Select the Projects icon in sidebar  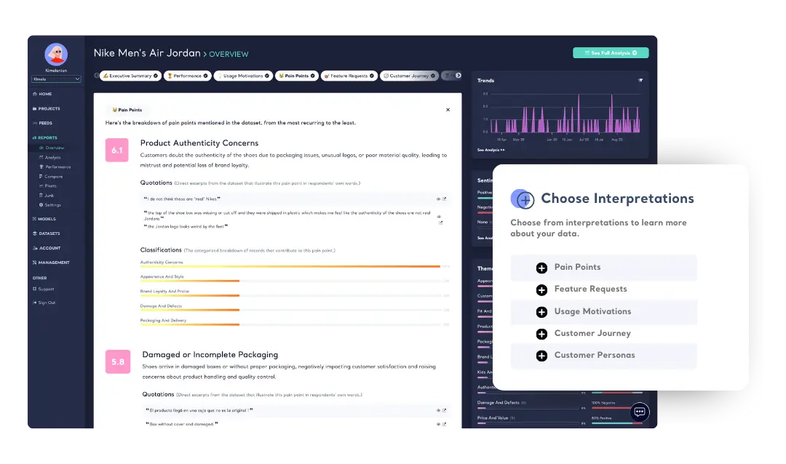(36, 108)
